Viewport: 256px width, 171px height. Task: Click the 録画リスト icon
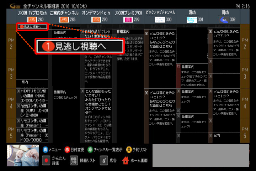point(74,160)
